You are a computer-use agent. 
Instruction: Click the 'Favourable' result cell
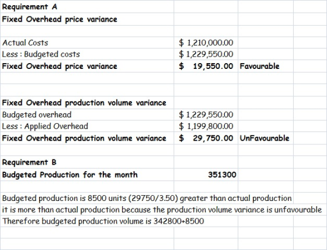[266, 66]
